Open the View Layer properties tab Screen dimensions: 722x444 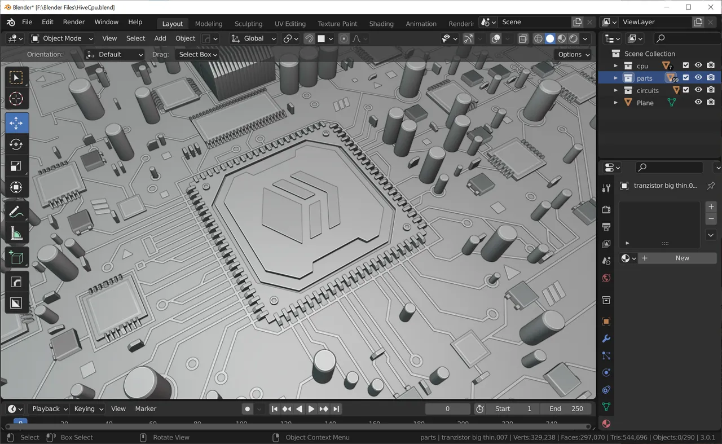(x=606, y=244)
